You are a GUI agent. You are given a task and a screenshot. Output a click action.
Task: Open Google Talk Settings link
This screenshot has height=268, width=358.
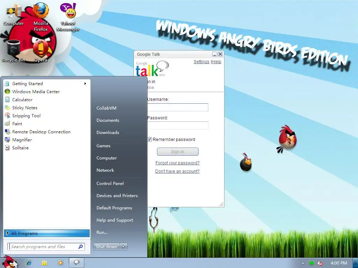[201, 62]
